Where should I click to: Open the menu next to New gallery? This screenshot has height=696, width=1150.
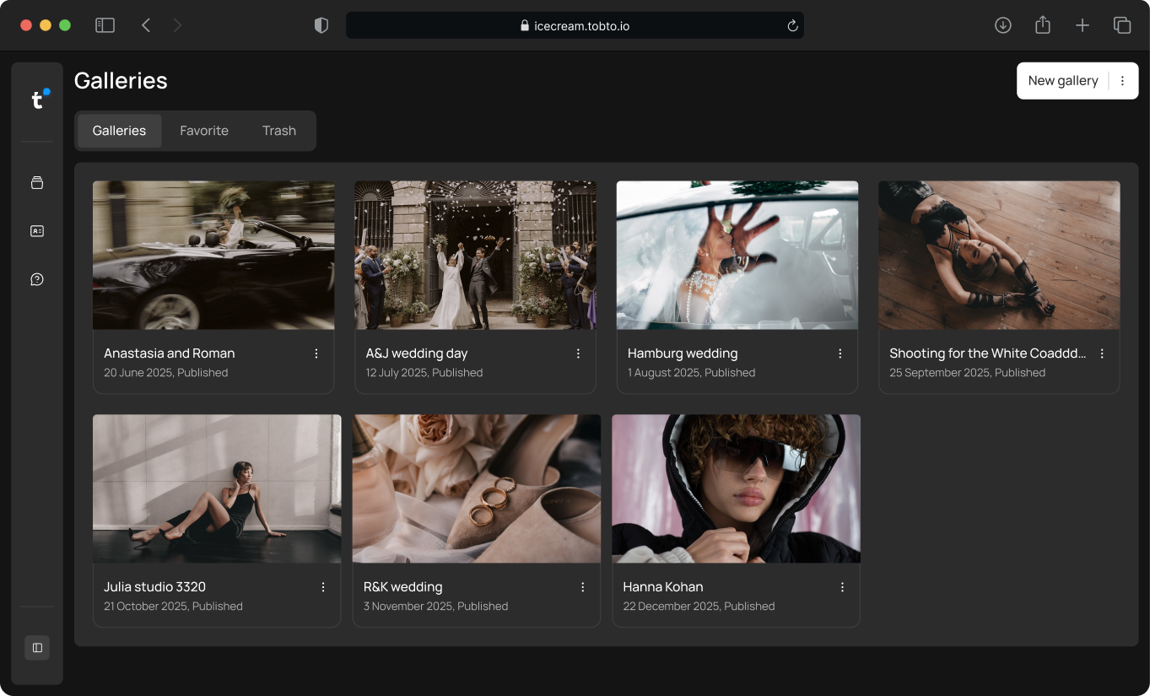click(1122, 80)
